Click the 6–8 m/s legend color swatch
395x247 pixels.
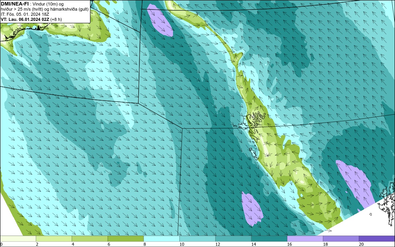pyautogui.click(x=126, y=239)
